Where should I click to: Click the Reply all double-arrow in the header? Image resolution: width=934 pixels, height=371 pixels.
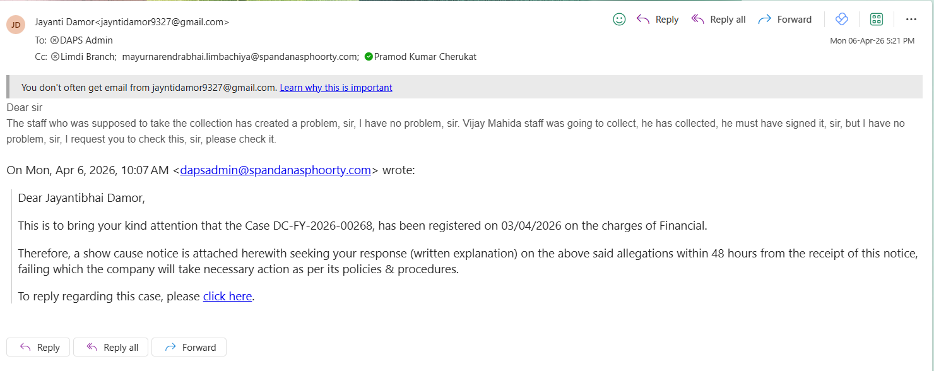coord(697,20)
